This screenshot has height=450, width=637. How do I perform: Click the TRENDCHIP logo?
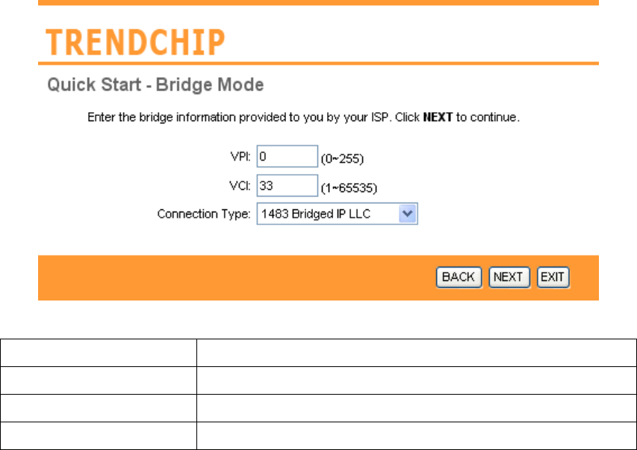point(136,44)
